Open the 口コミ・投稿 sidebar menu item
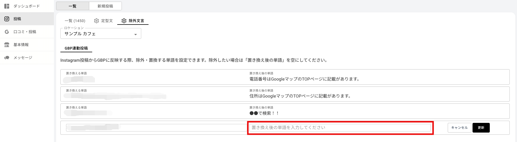The height and width of the screenshot is (142, 517). click(x=25, y=32)
